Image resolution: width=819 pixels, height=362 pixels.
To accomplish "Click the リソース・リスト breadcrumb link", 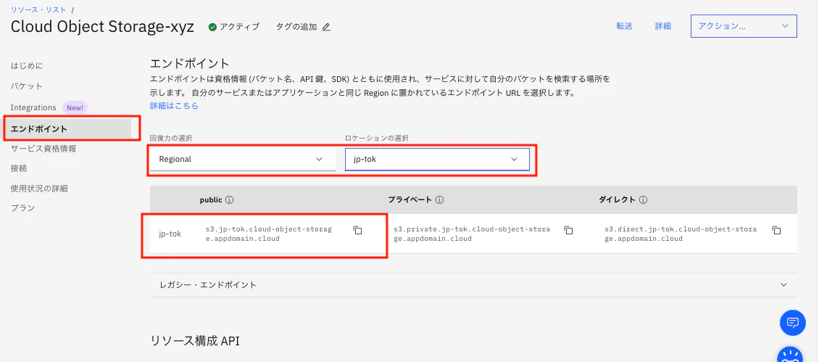I will 38,9.
